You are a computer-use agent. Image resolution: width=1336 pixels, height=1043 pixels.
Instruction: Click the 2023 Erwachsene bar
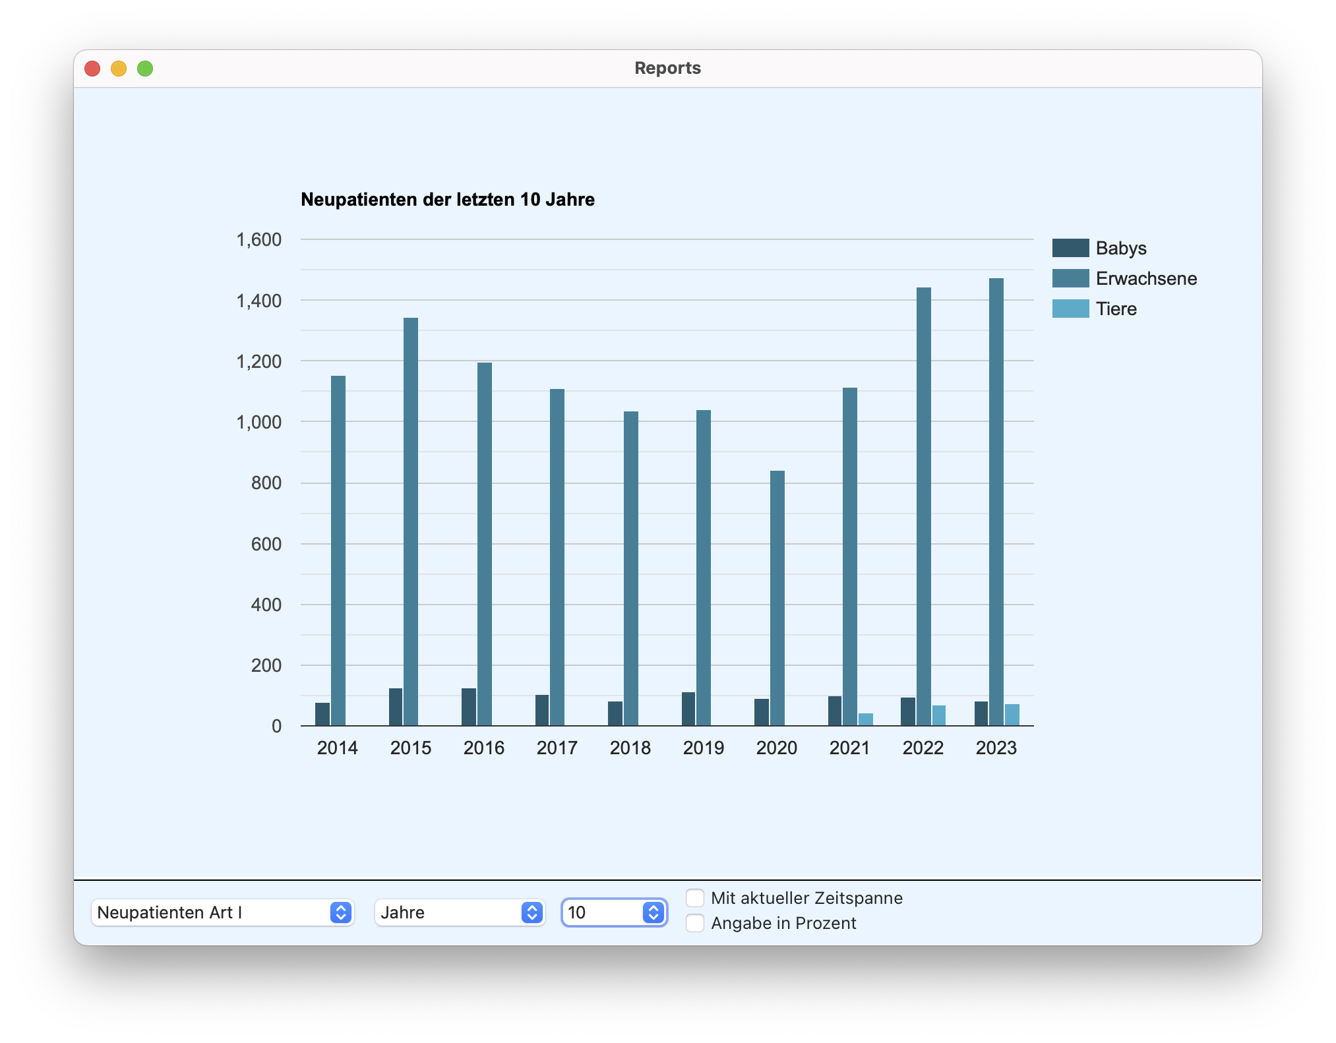click(x=996, y=501)
